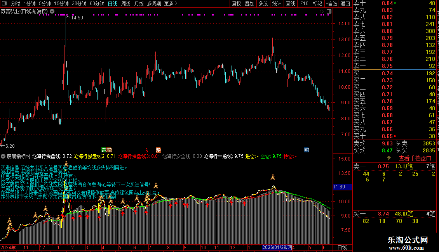Click the 卖均 value 9.03
Viewport: 439px width, 252px height.
[x=387, y=143]
